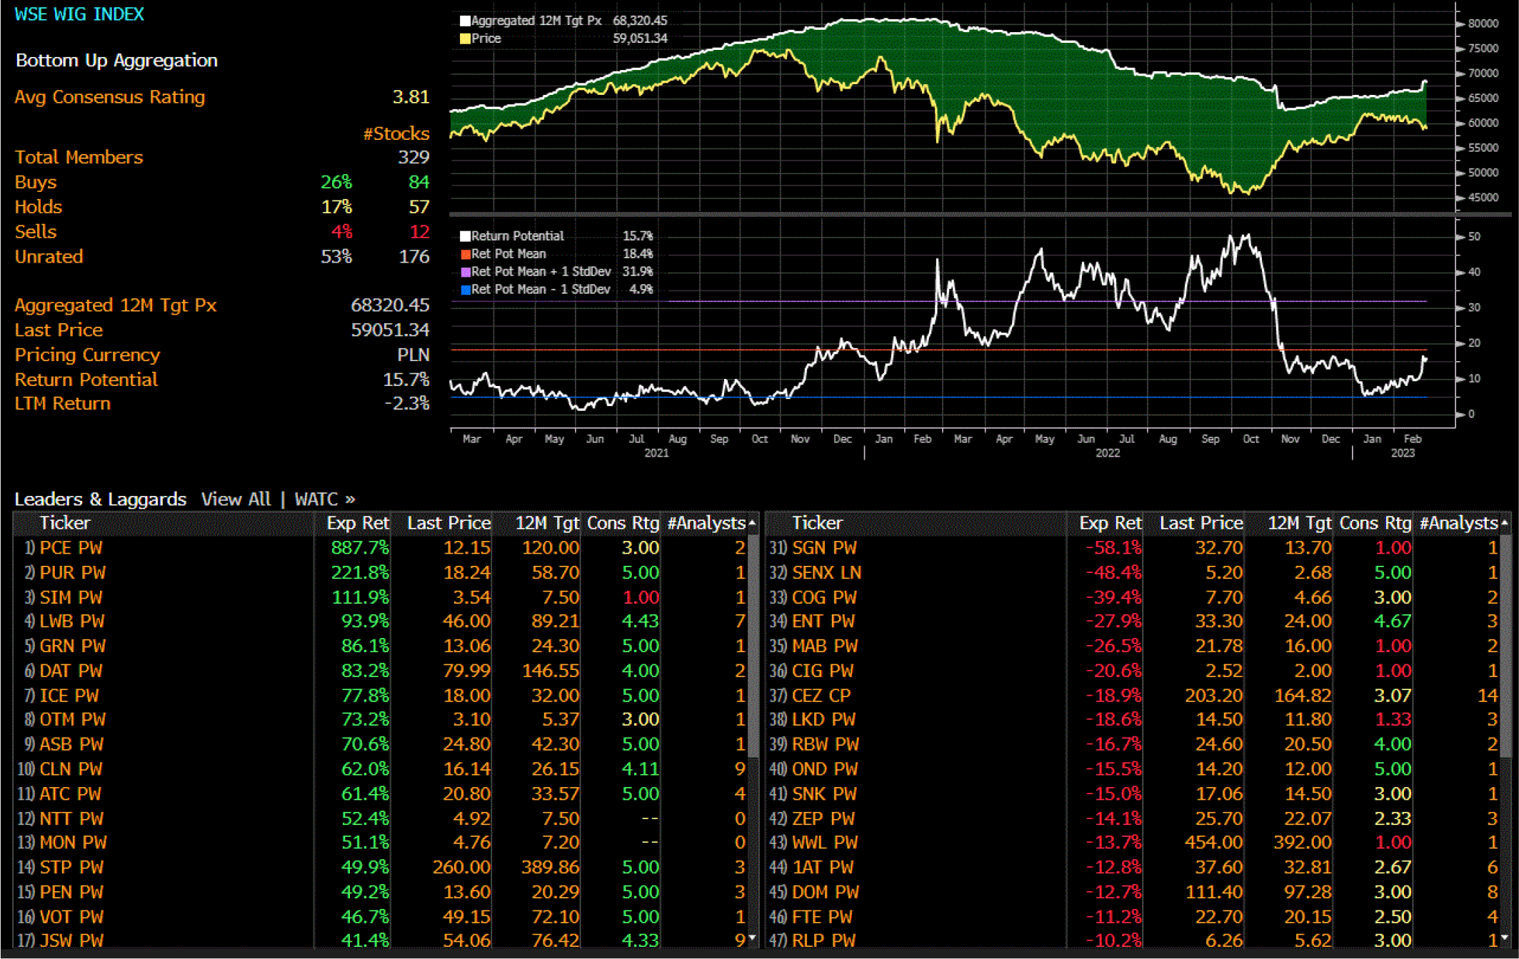Select row 13) MON PW
Screen dimensions: 1519x959
[381, 843]
